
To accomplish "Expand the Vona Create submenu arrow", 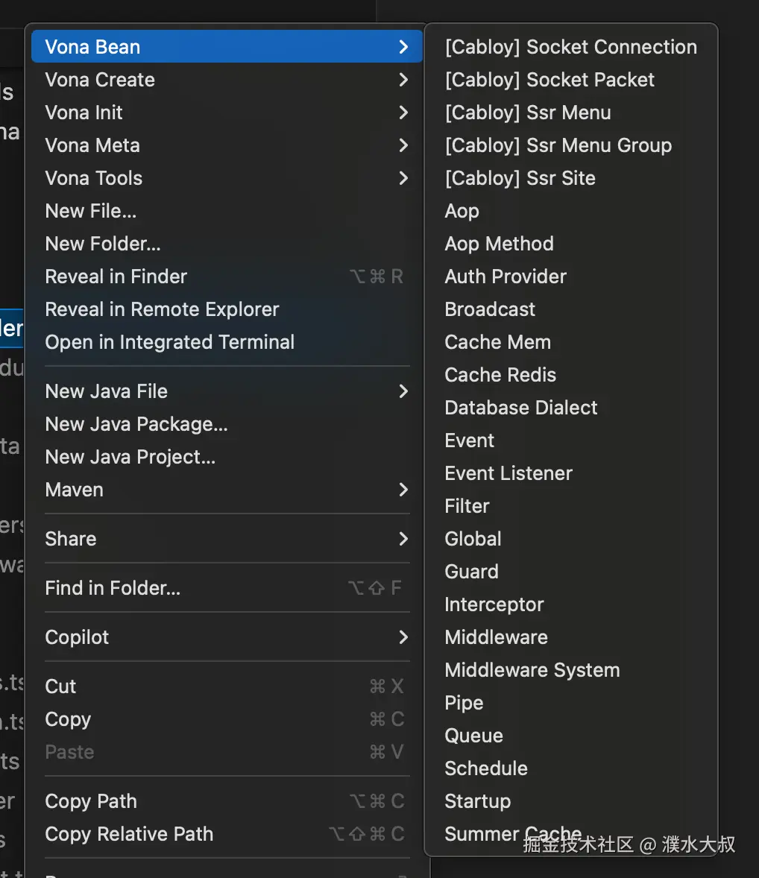I will [403, 80].
